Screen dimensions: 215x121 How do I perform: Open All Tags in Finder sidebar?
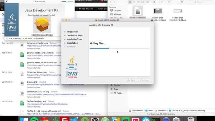tap(116, 93)
